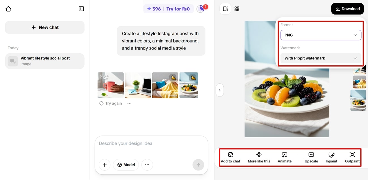Screen dimensions: 368x180
Task: Open the notifications icon with badge
Action: click(201, 8)
